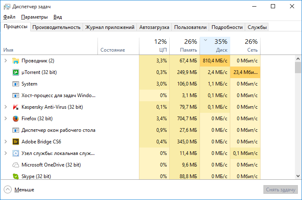Click the System process icon
302x200 pixels.
pos(16,84)
